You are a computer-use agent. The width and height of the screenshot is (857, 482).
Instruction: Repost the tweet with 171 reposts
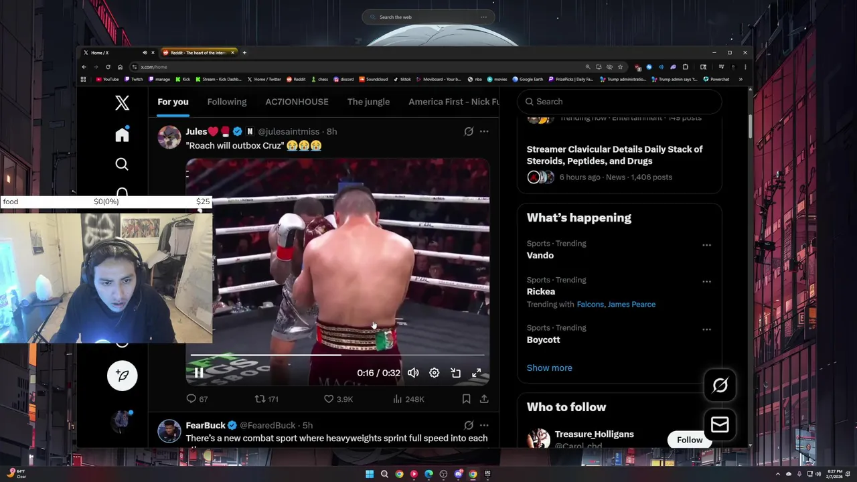[266, 399]
